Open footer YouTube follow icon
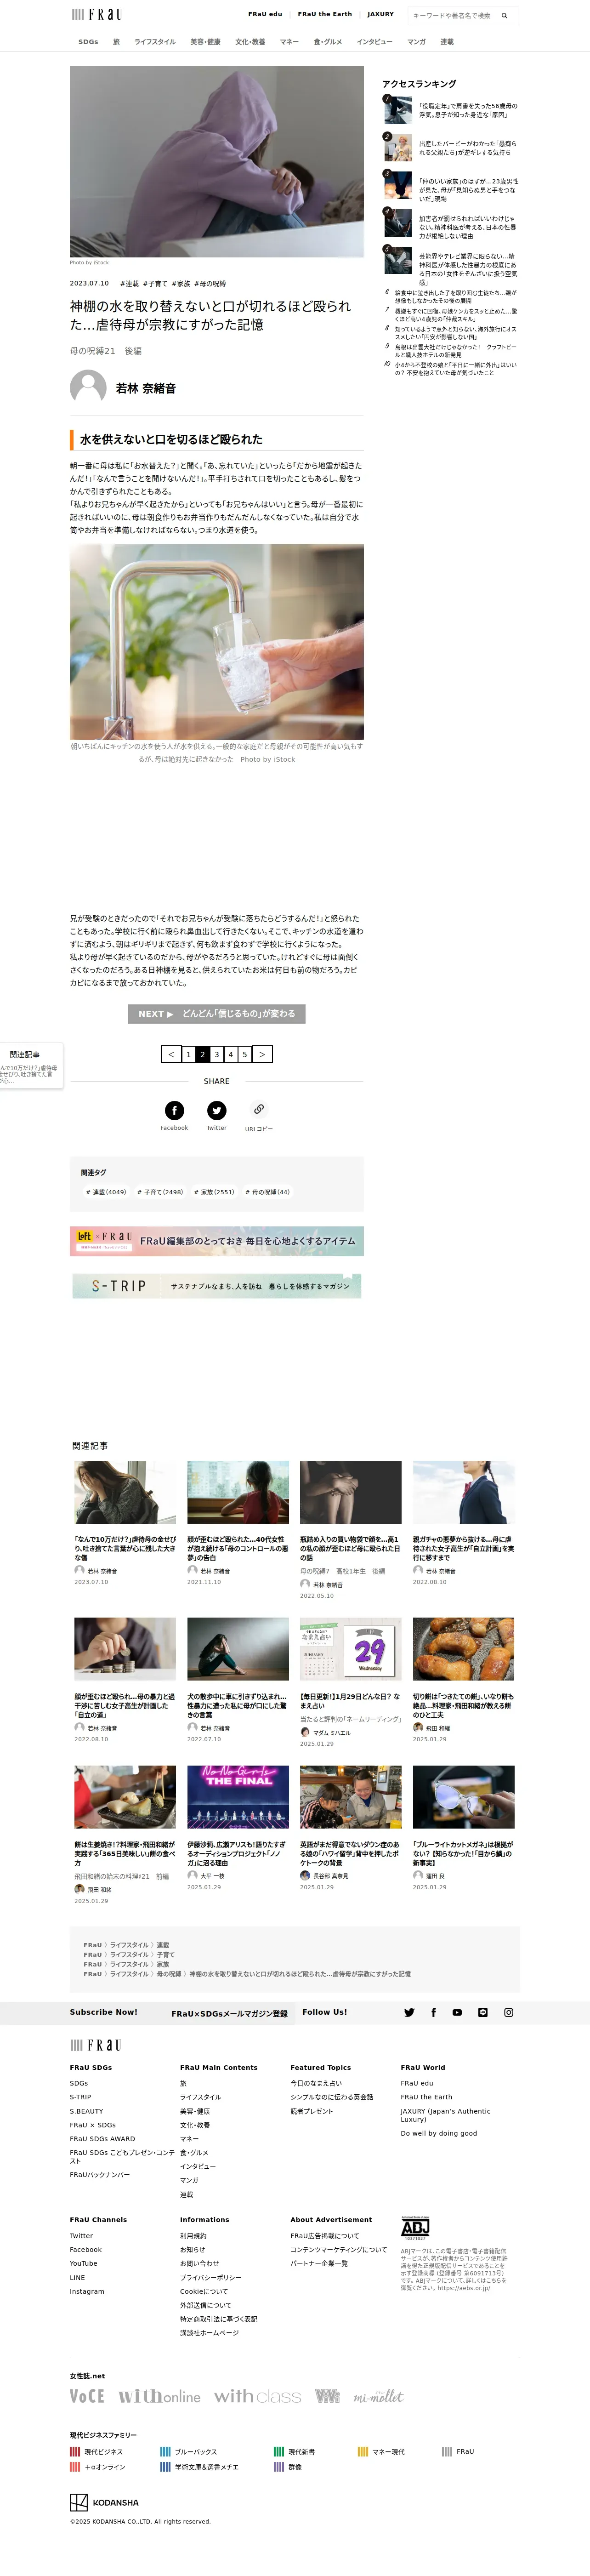 (x=457, y=2013)
